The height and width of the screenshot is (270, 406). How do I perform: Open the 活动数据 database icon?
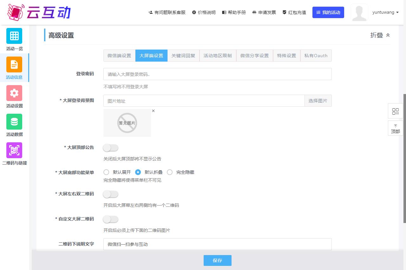(x=14, y=122)
